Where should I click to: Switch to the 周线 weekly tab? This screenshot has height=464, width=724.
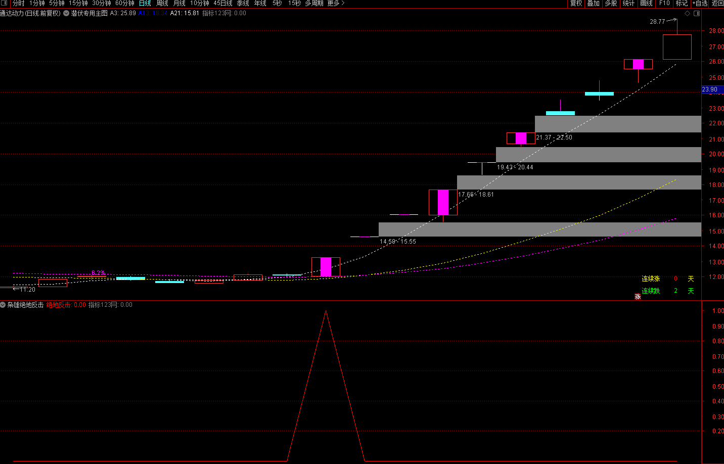click(x=162, y=3)
